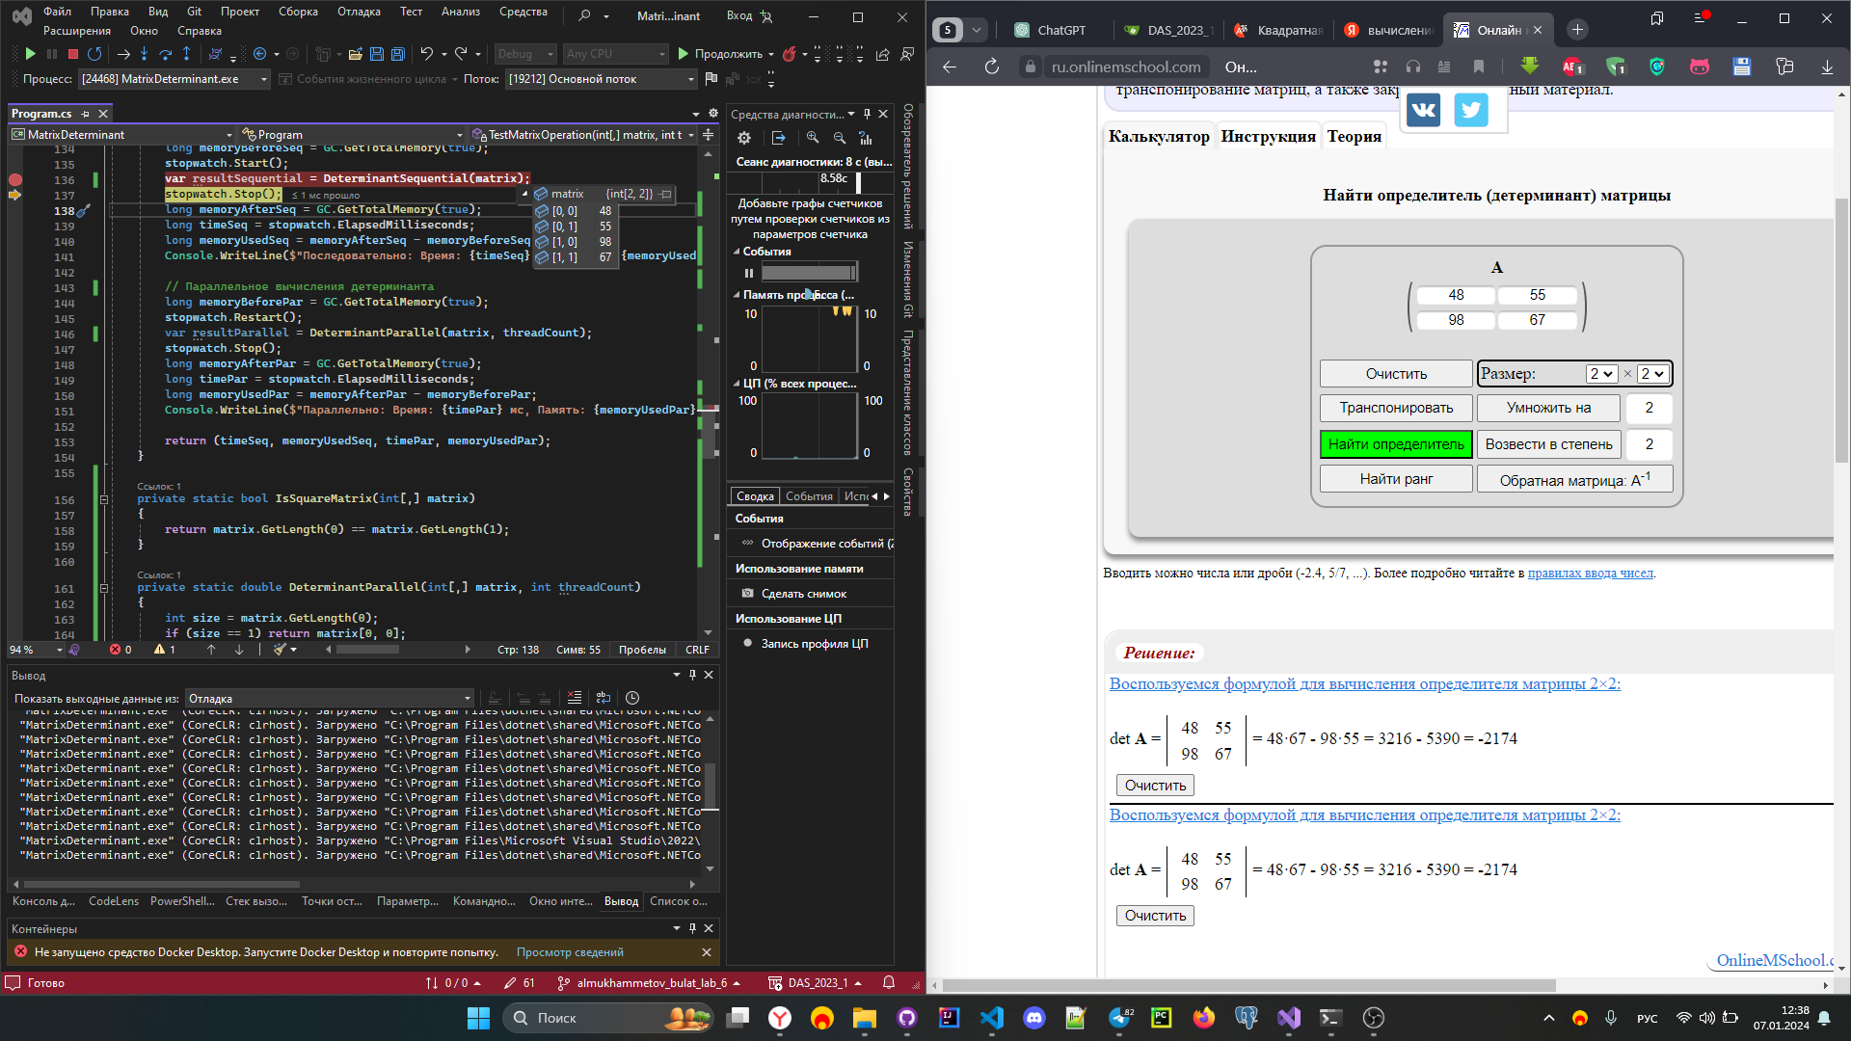Click the Найти определитель button
The width and height of the screenshot is (1851, 1041).
point(1396,444)
